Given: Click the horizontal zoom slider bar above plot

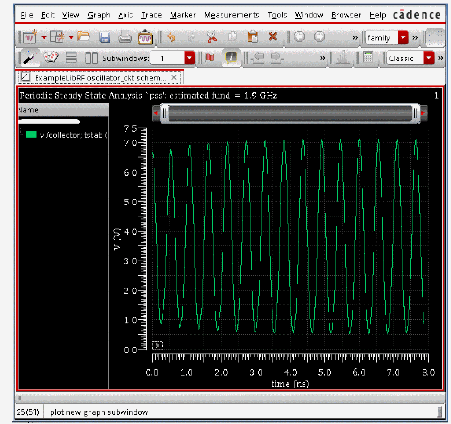Looking at the screenshot, I should click(290, 114).
